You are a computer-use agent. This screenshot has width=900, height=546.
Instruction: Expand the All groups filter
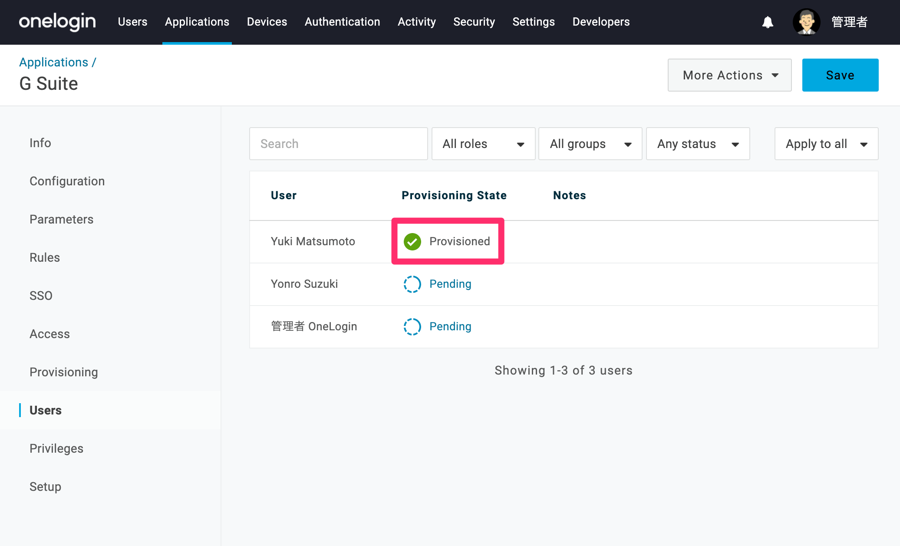tap(590, 144)
